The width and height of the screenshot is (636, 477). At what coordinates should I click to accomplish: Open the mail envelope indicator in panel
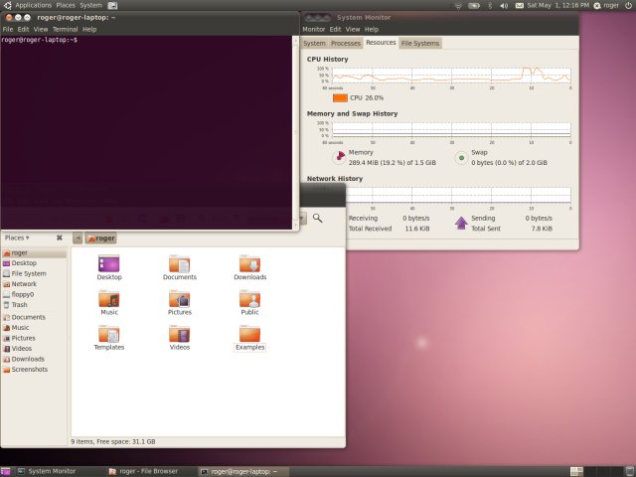517,5
